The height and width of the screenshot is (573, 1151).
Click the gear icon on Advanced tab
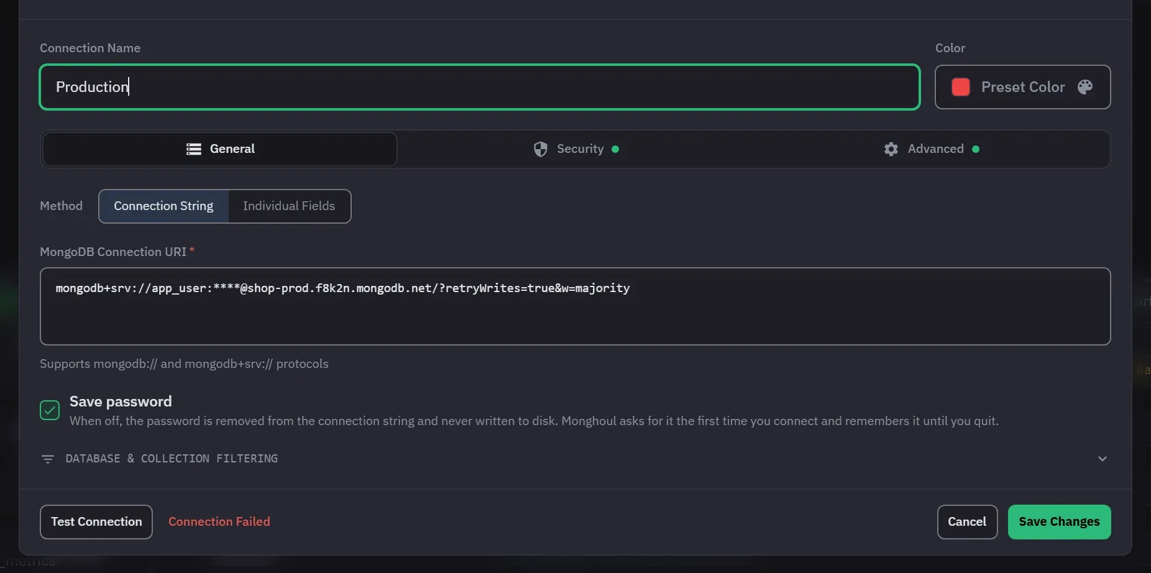pos(891,149)
